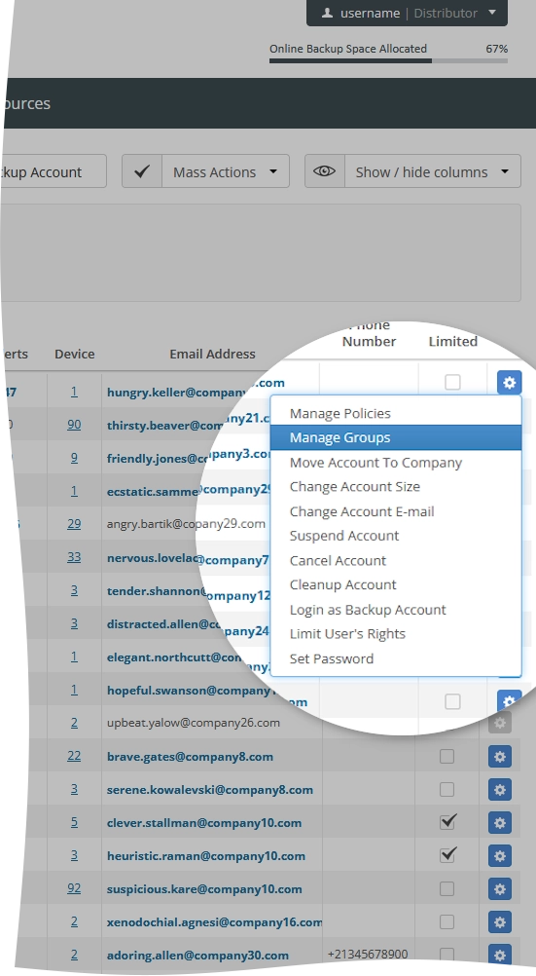
Task: Toggle Limited checkbox for hungry.keller row
Action: (x=452, y=382)
